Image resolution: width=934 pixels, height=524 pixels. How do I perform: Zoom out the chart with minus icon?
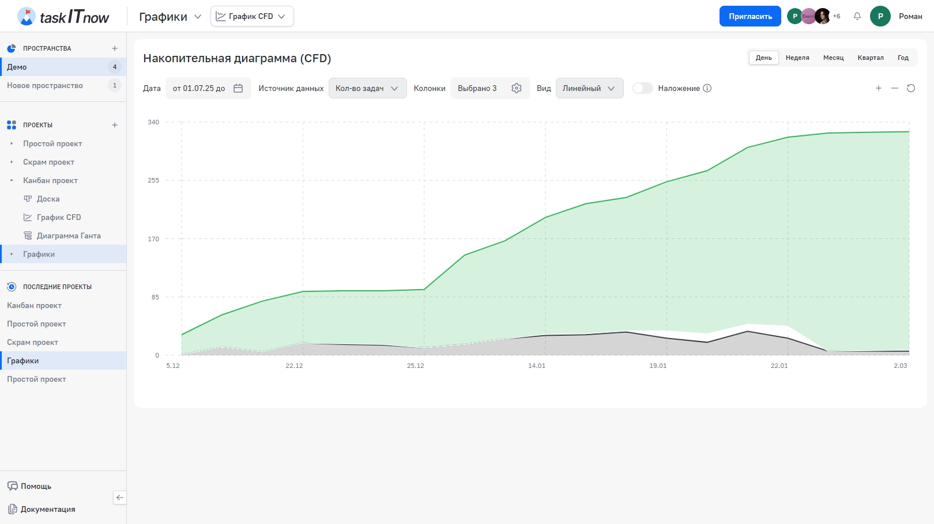point(895,88)
